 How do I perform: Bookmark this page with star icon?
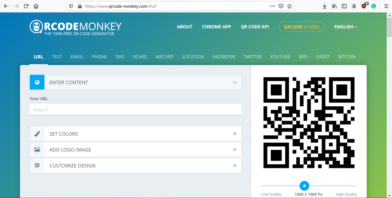point(289,6)
